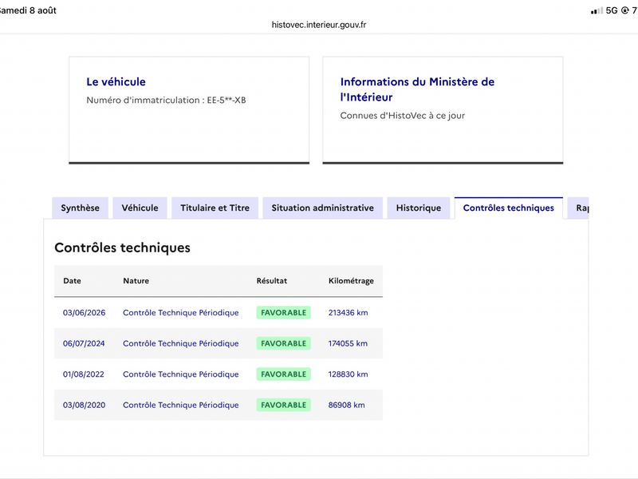The image size is (638, 479).
Task: Click the Date column header
Action: 72,281
